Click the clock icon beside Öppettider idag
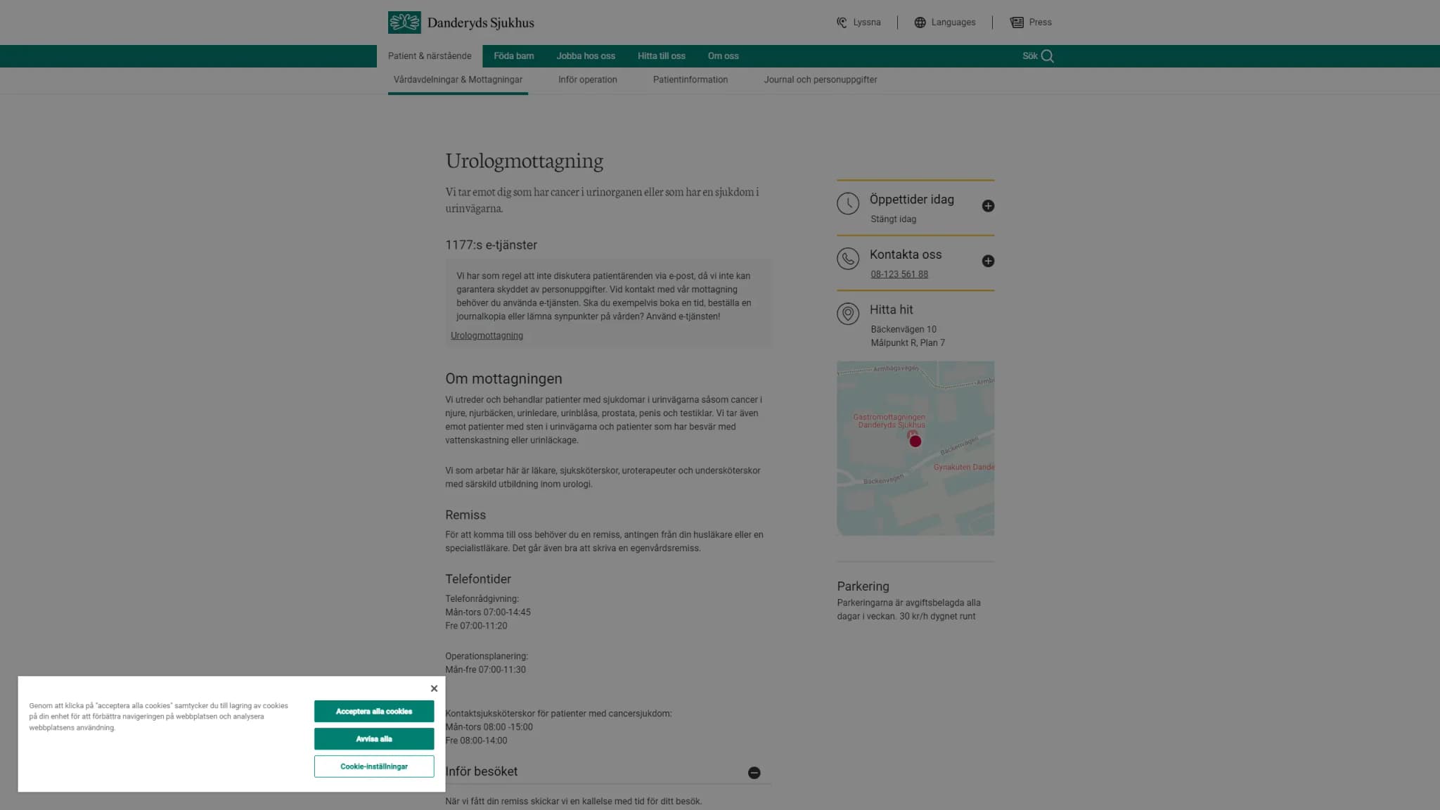1440x810 pixels. (x=848, y=204)
